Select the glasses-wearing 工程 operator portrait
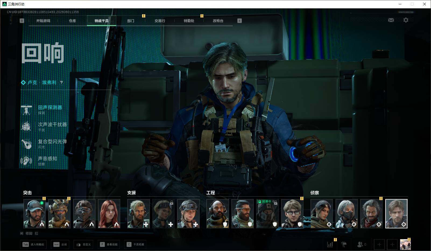Image resolution: width=431 pixels, height=251 pixels. [292, 214]
